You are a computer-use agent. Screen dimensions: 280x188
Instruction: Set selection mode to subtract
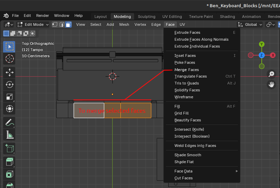click(x=19, y=33)
